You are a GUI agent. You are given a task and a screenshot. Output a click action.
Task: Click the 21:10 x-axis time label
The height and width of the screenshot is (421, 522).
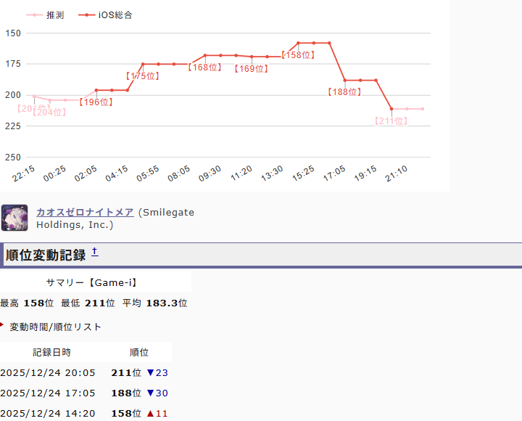tap(396, 173)
